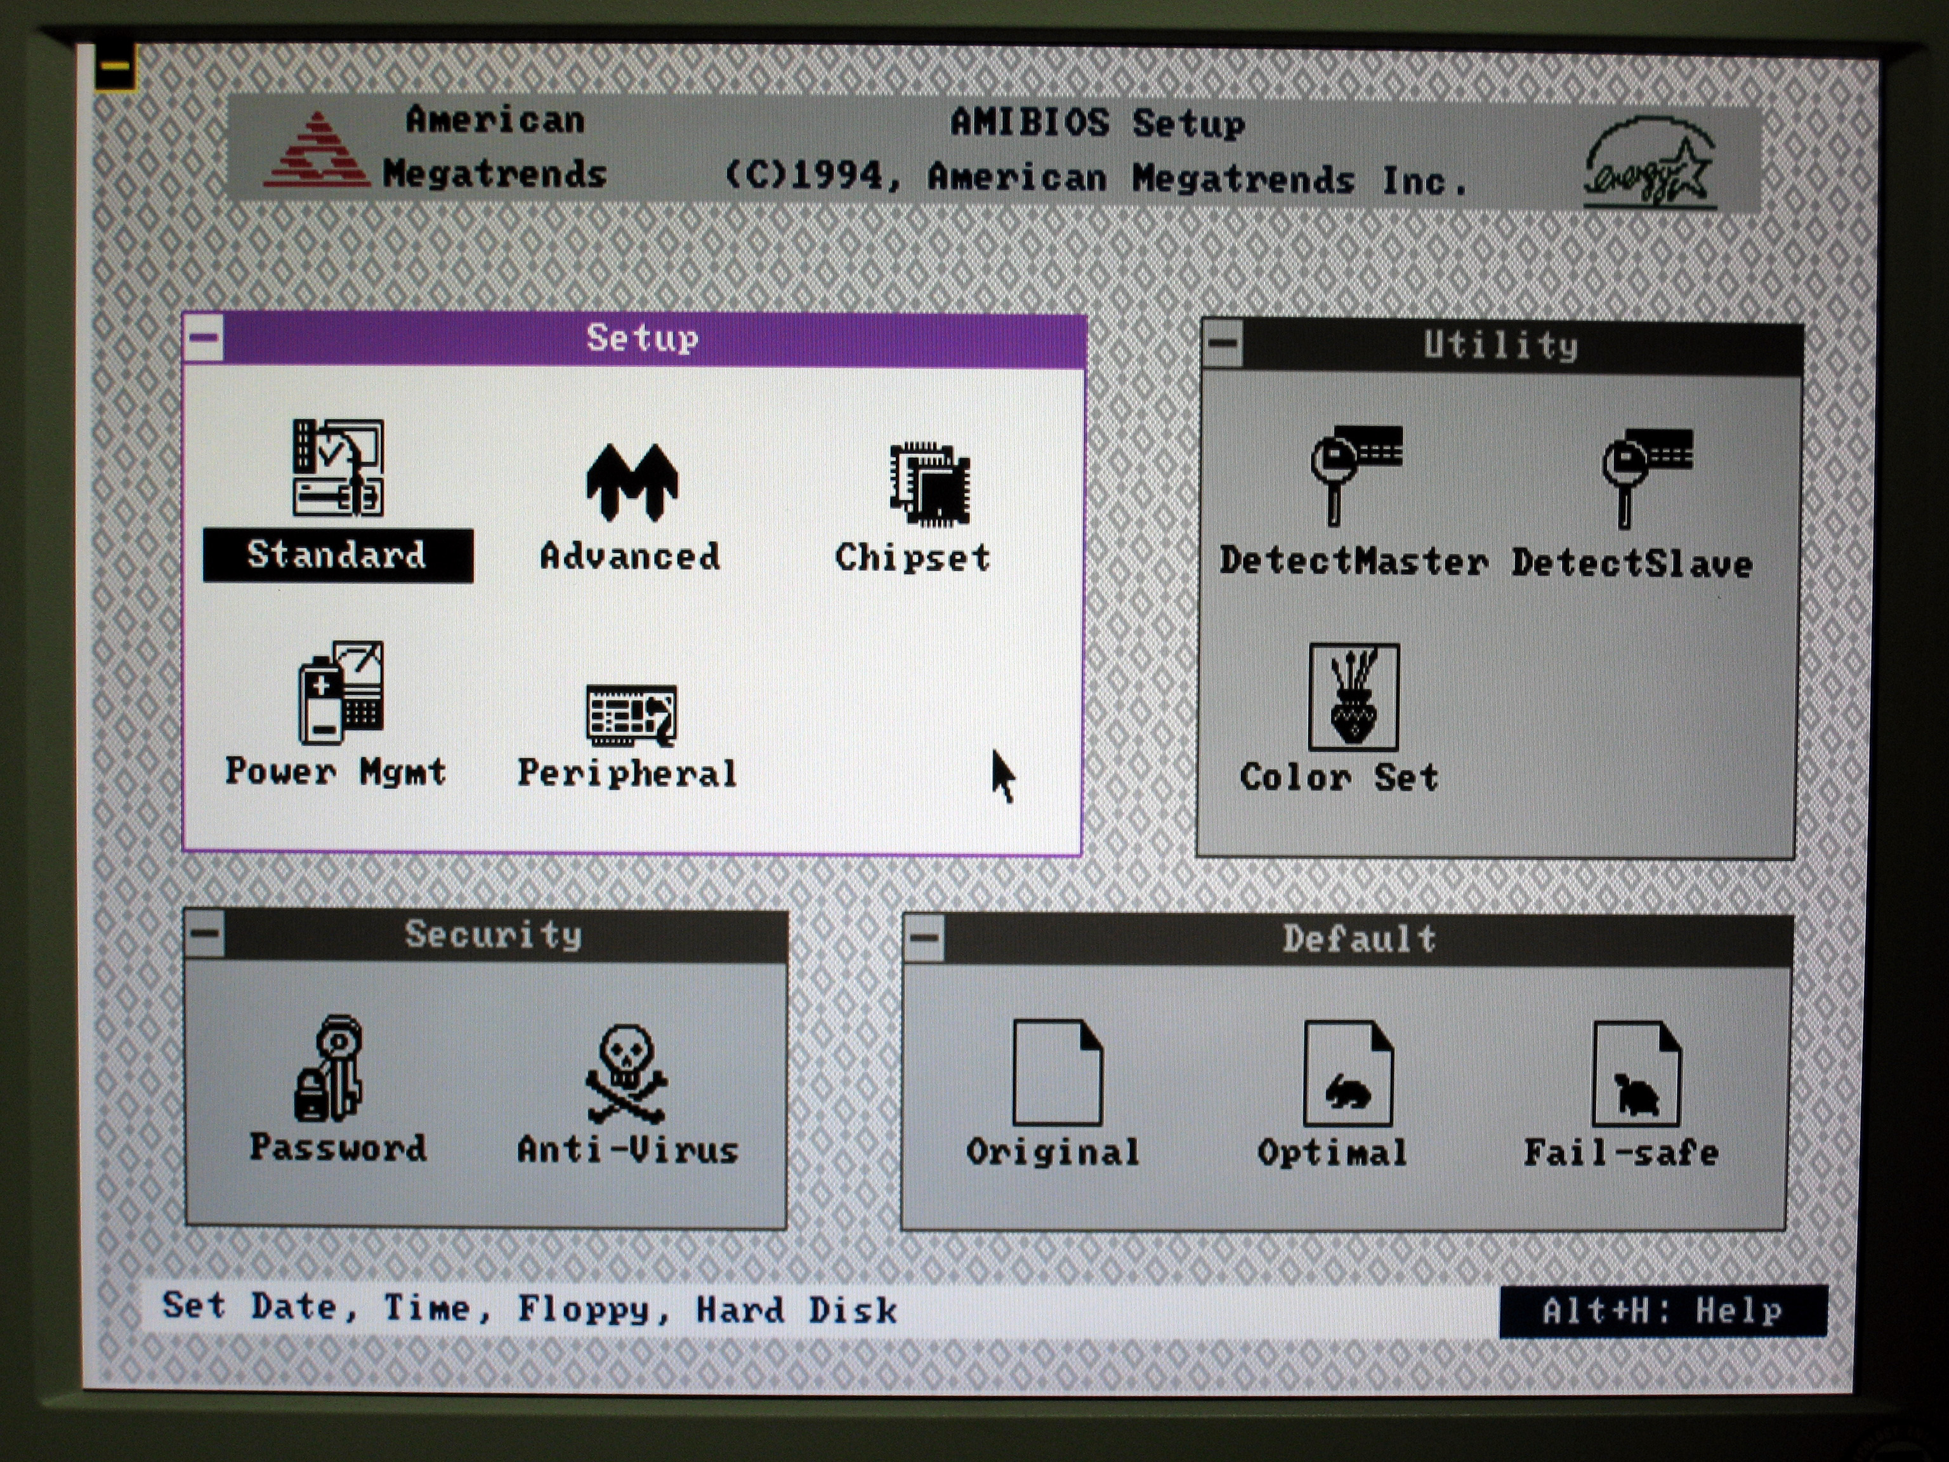The width and height of the screenshot is (1949, 1462).
Task: Open the Utility window control menu box
Action: pos(1224,344)
